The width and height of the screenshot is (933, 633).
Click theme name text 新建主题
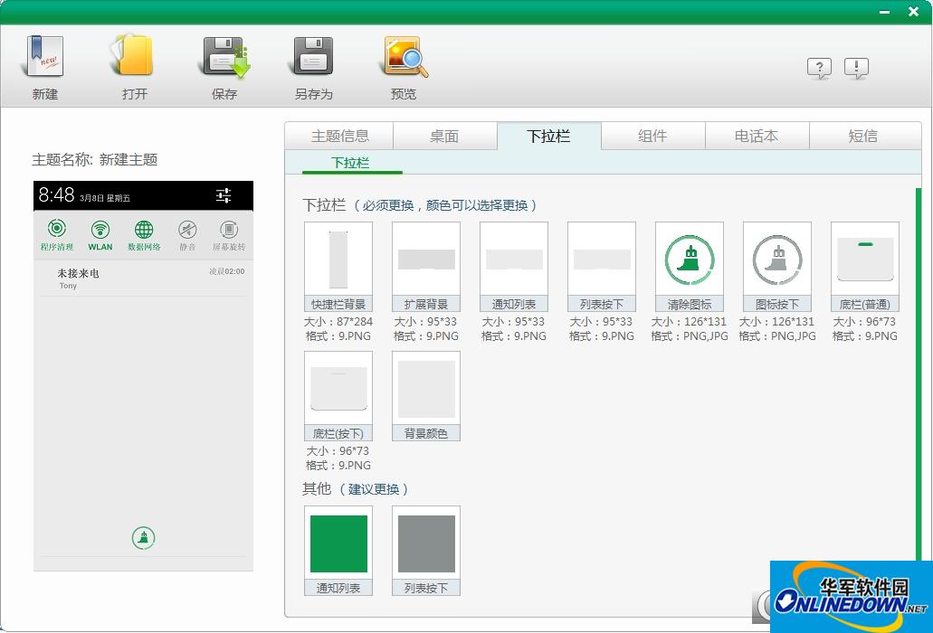point(129,159)
